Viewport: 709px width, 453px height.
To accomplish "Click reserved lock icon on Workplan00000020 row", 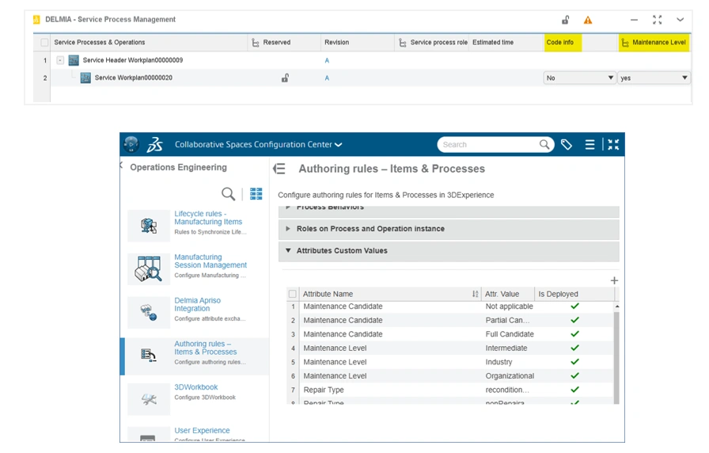I will [285, 78].
